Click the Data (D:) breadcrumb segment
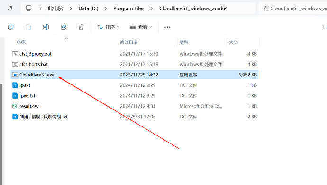 click(x=88, y=8)
